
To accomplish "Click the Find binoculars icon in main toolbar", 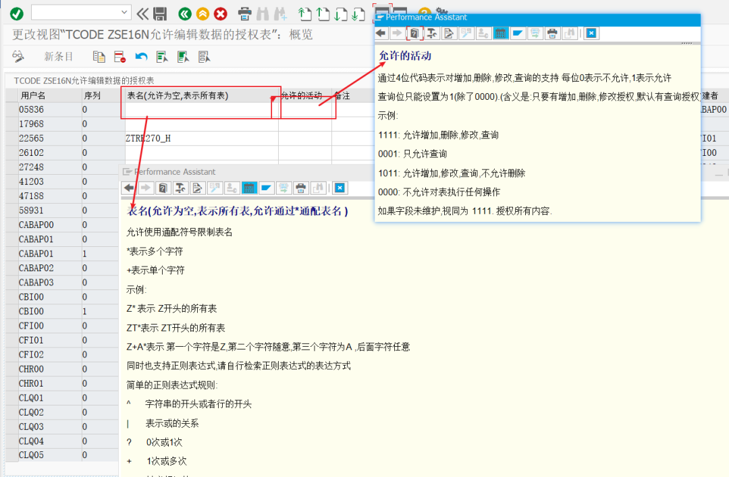I will (263, 14).
